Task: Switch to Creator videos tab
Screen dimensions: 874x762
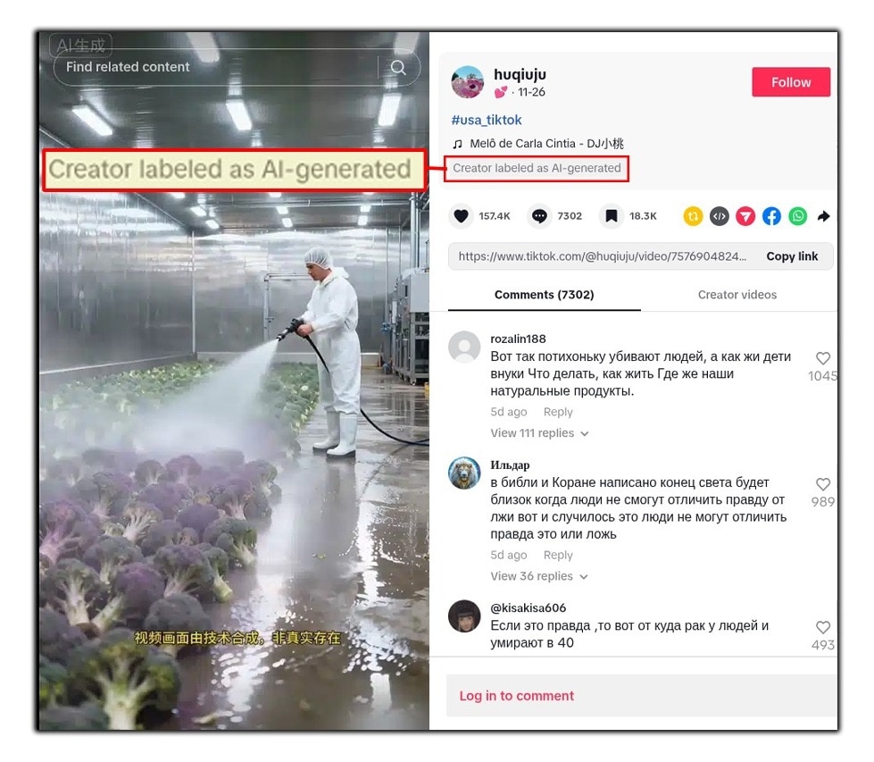Action: (737, 295)
